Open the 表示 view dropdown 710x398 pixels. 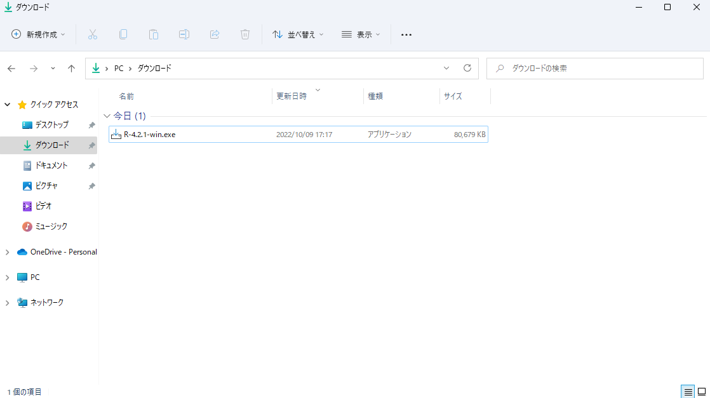[361, 34]
